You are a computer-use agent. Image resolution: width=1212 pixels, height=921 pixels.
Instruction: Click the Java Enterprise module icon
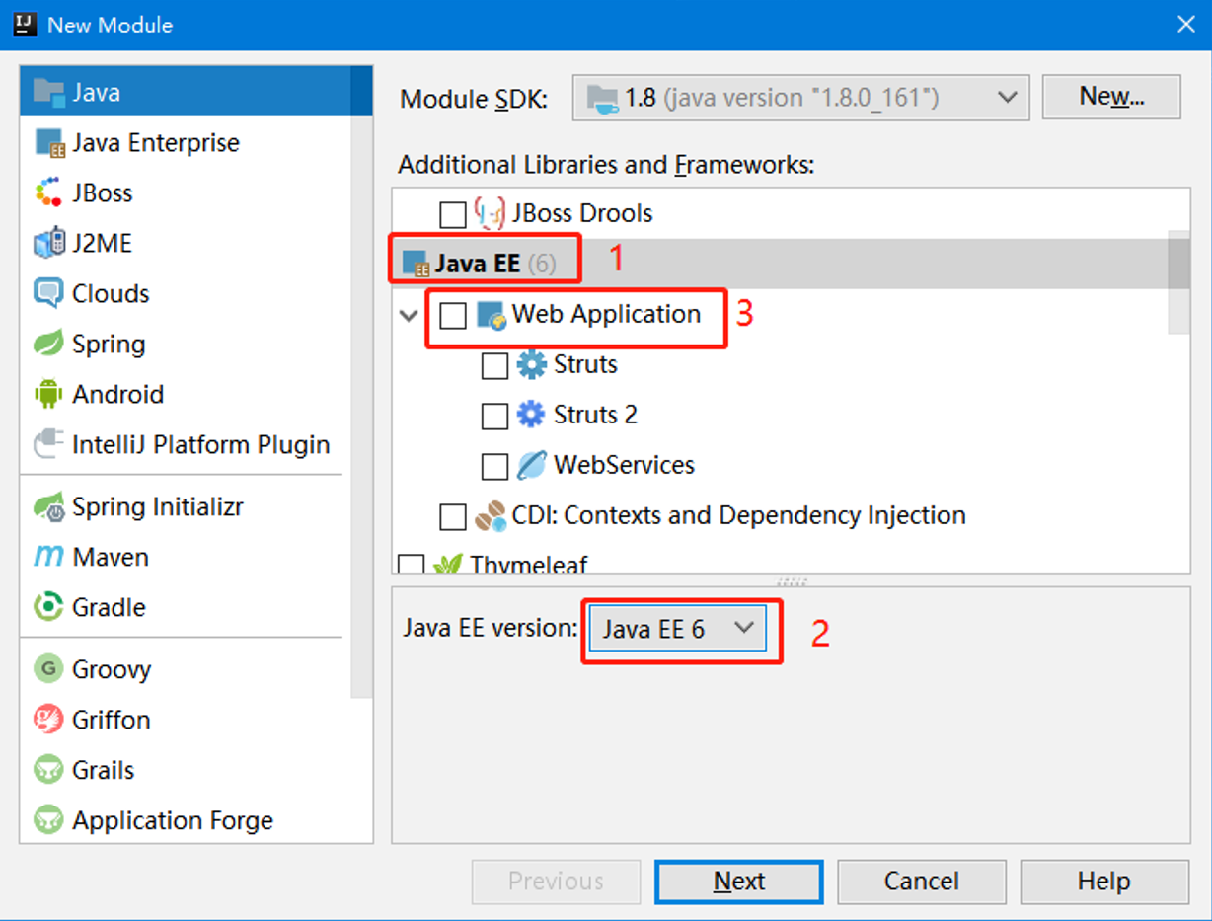49,143
